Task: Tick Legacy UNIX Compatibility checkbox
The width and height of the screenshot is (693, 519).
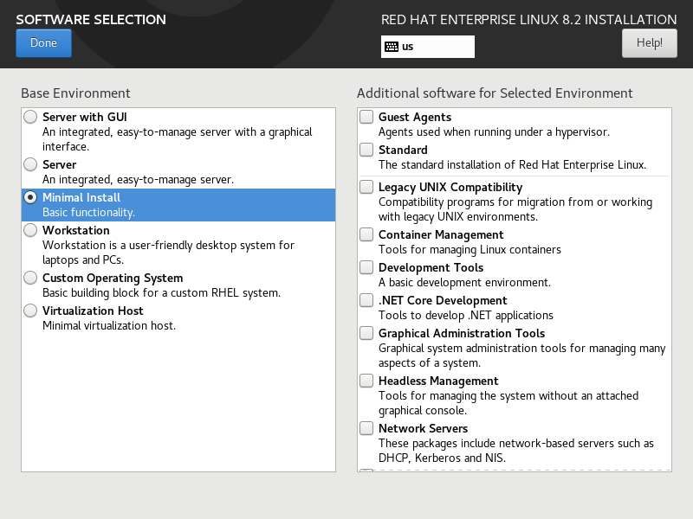Action: pos(367,187)
